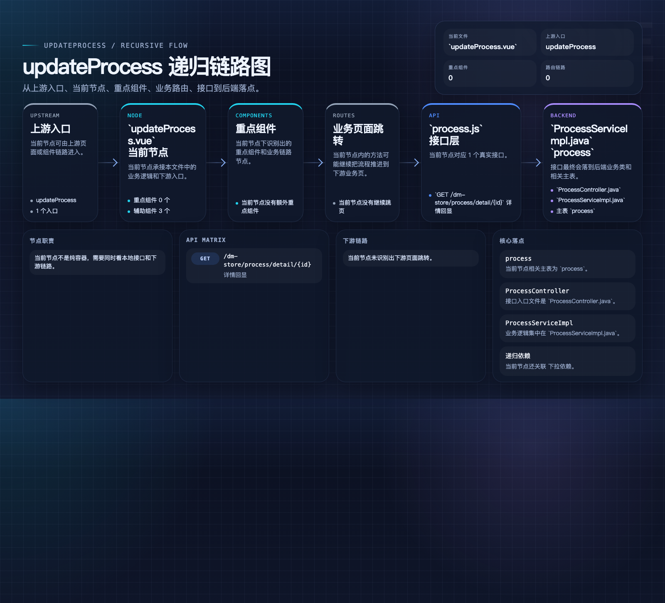This screenshot has height=603, width=665.
Task: Select the API `process.js` 接口层 card heading
Action: click(x=456, y=135)
